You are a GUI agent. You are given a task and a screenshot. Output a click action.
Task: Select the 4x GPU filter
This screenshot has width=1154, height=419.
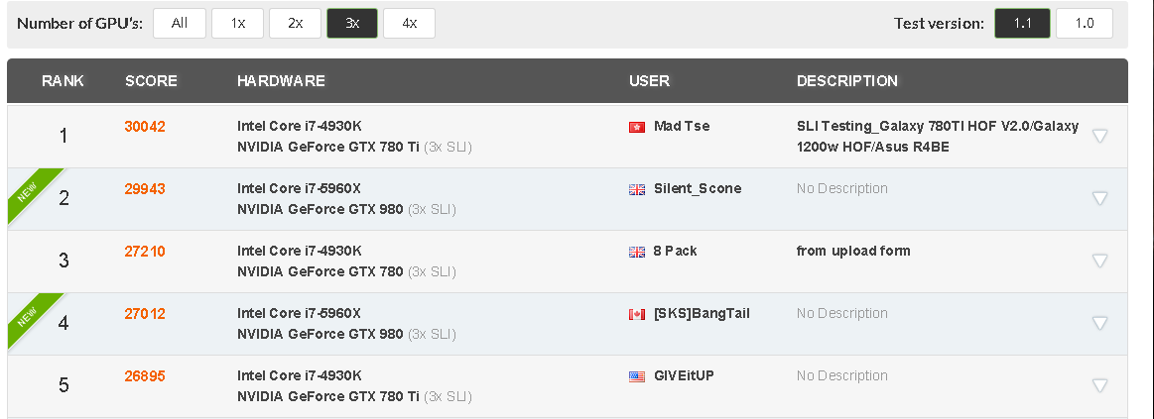coord(409,24)
